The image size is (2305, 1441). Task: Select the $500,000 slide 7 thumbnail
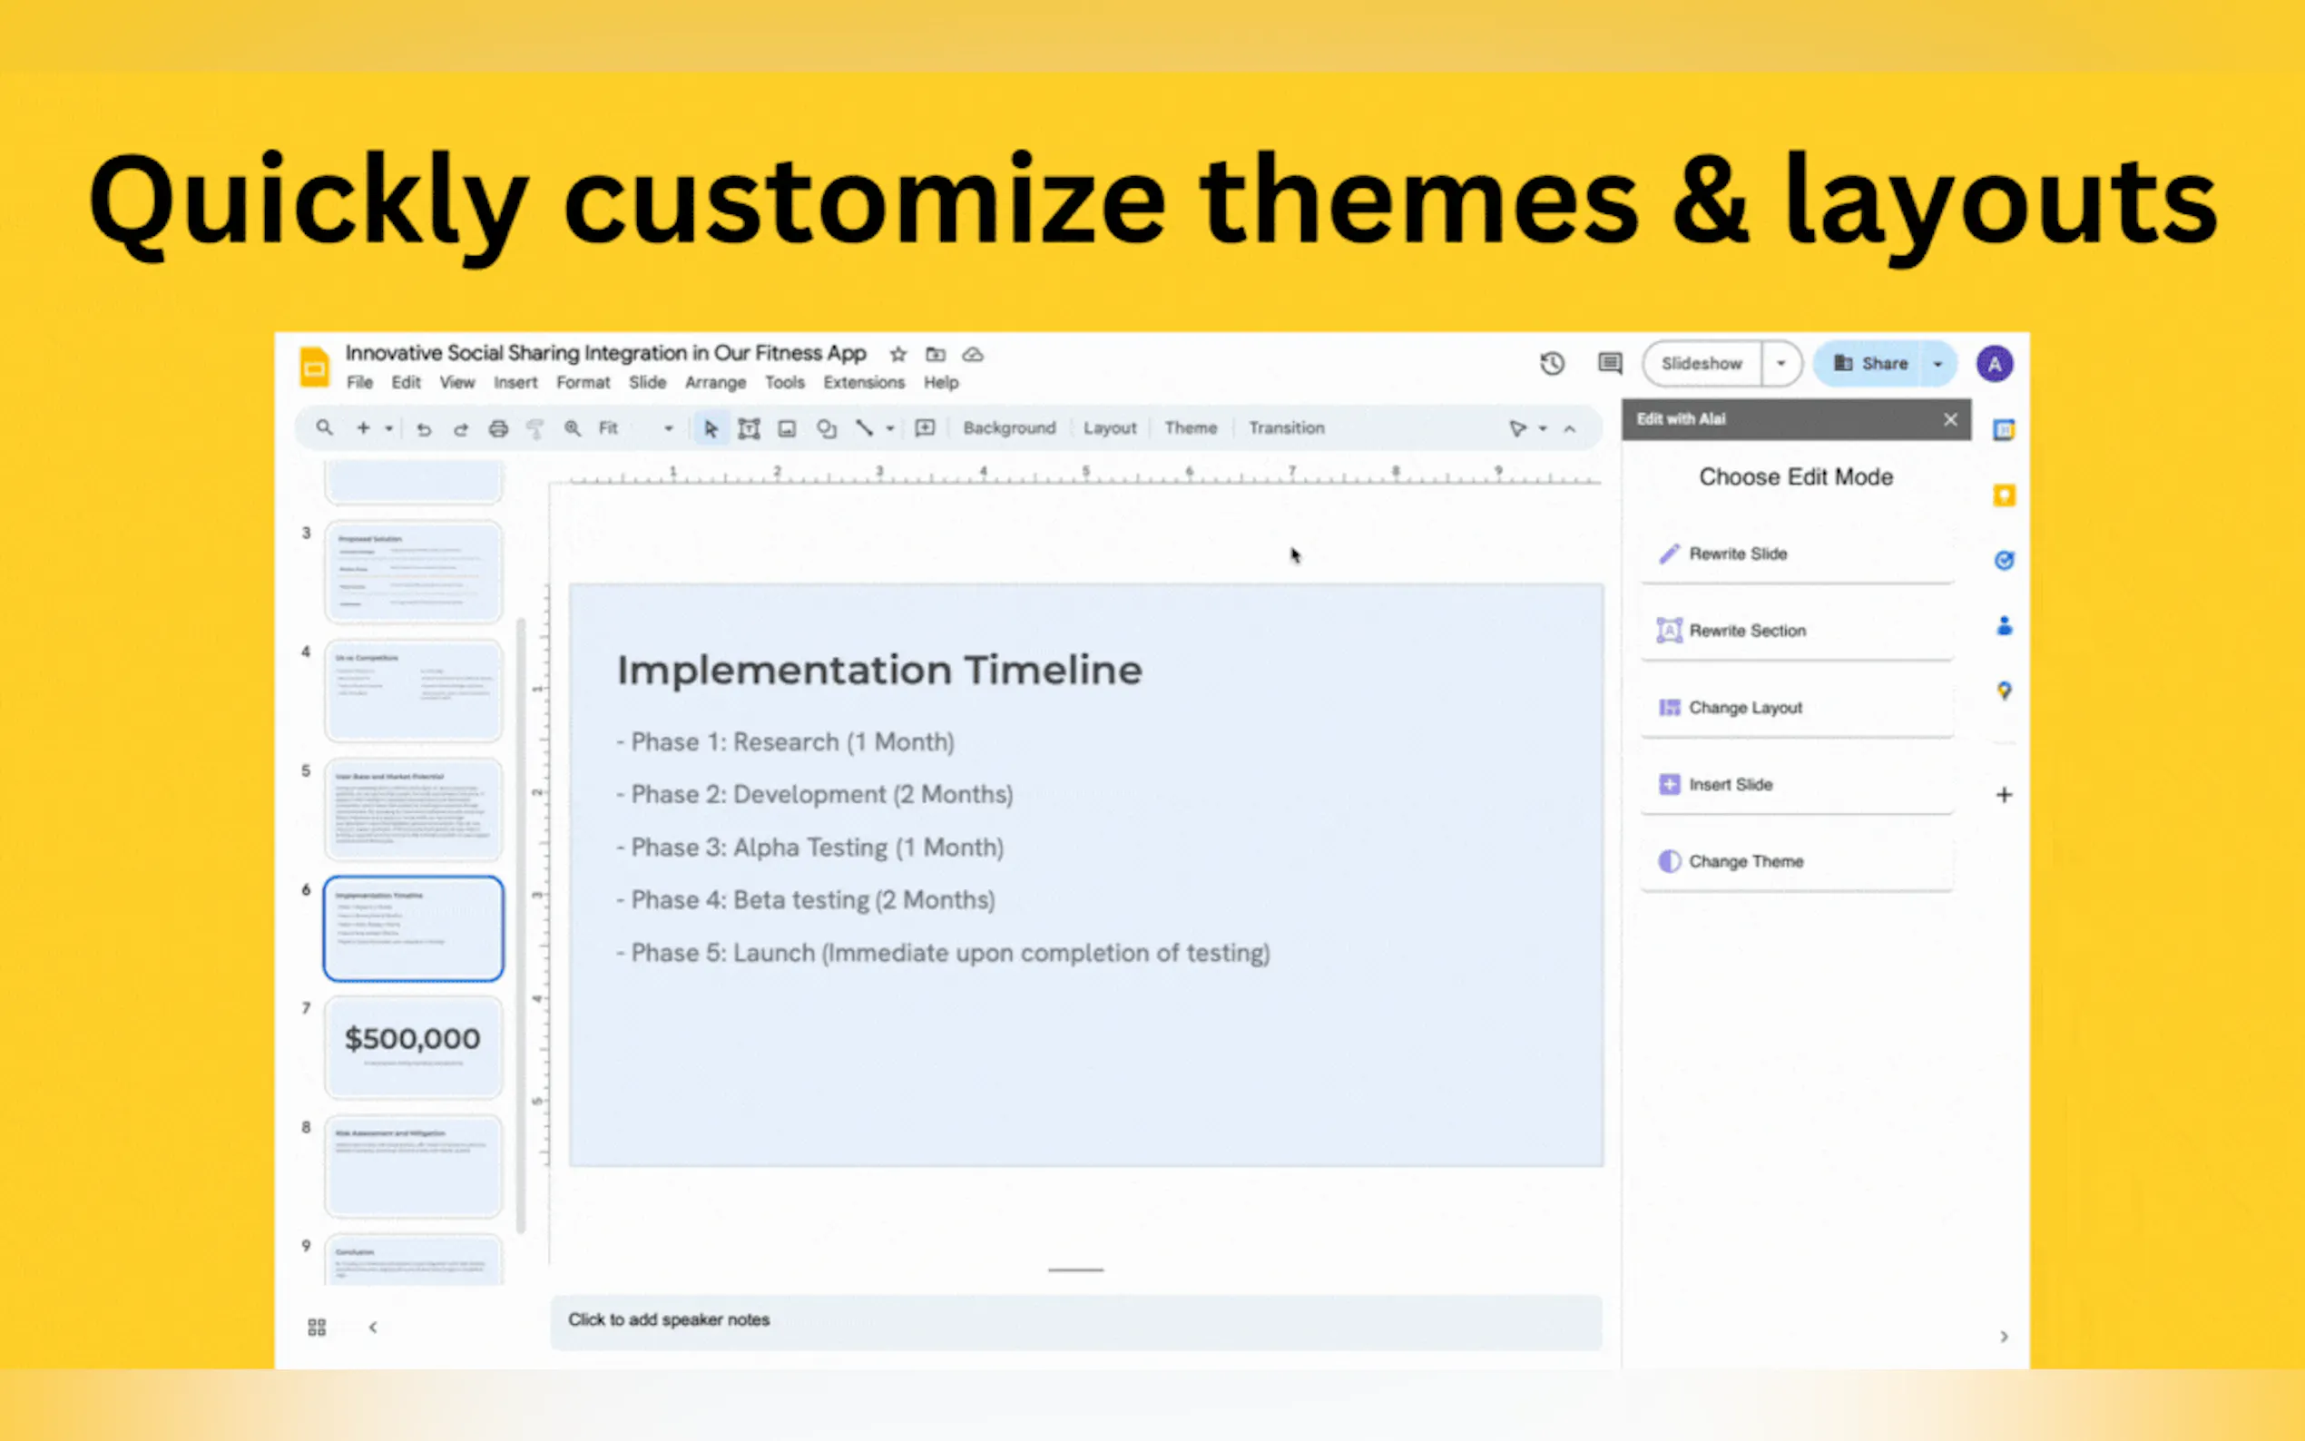(414, 1046)
